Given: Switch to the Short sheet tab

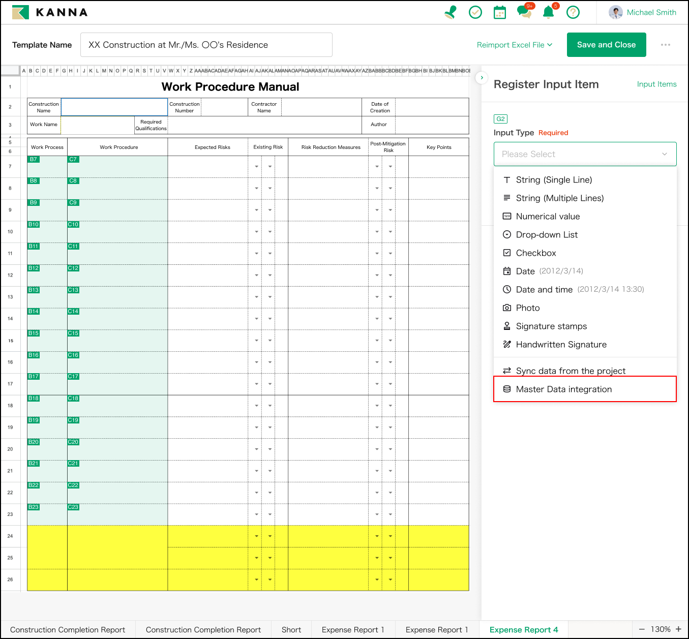Looking at the screenshot, I should [x=291, y=630].
